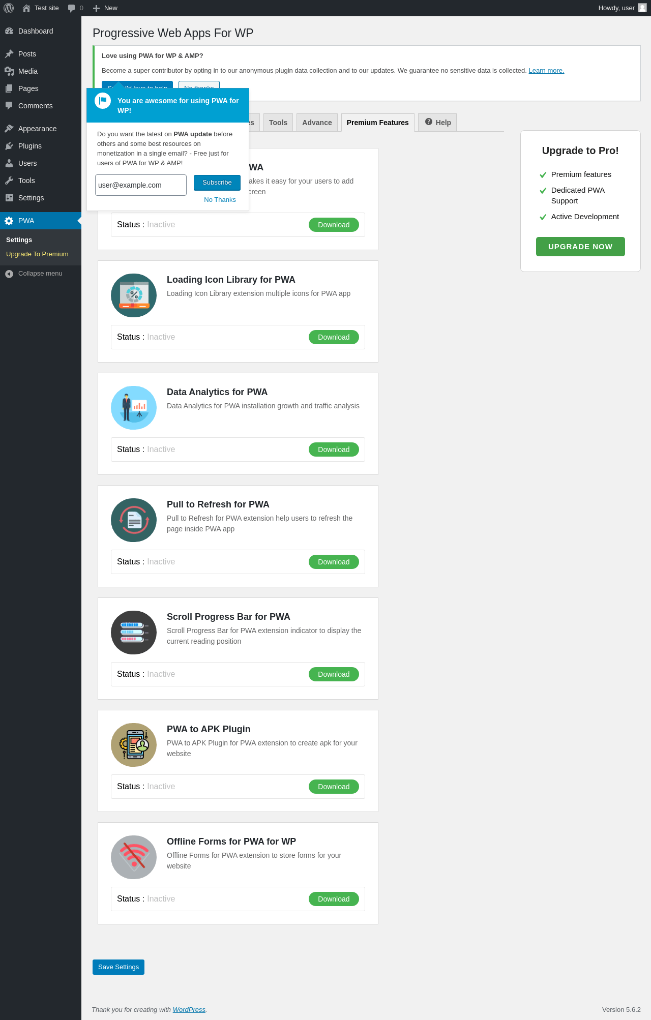Click the Data Analytics for PWA title
This screenshot has height=1020, width=651.
click(x=217, y=392)
